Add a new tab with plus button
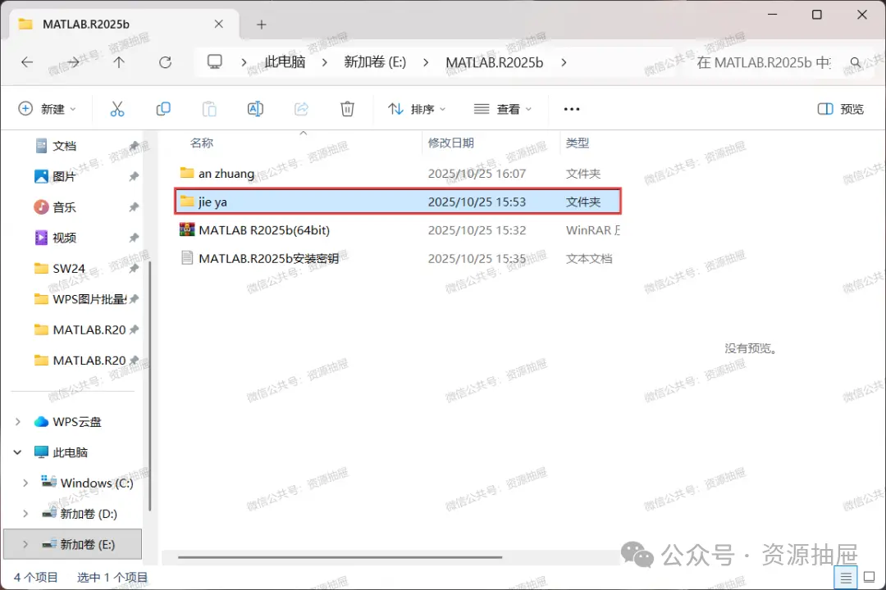This screenshot has height=590, width=886. click(261, 25)
